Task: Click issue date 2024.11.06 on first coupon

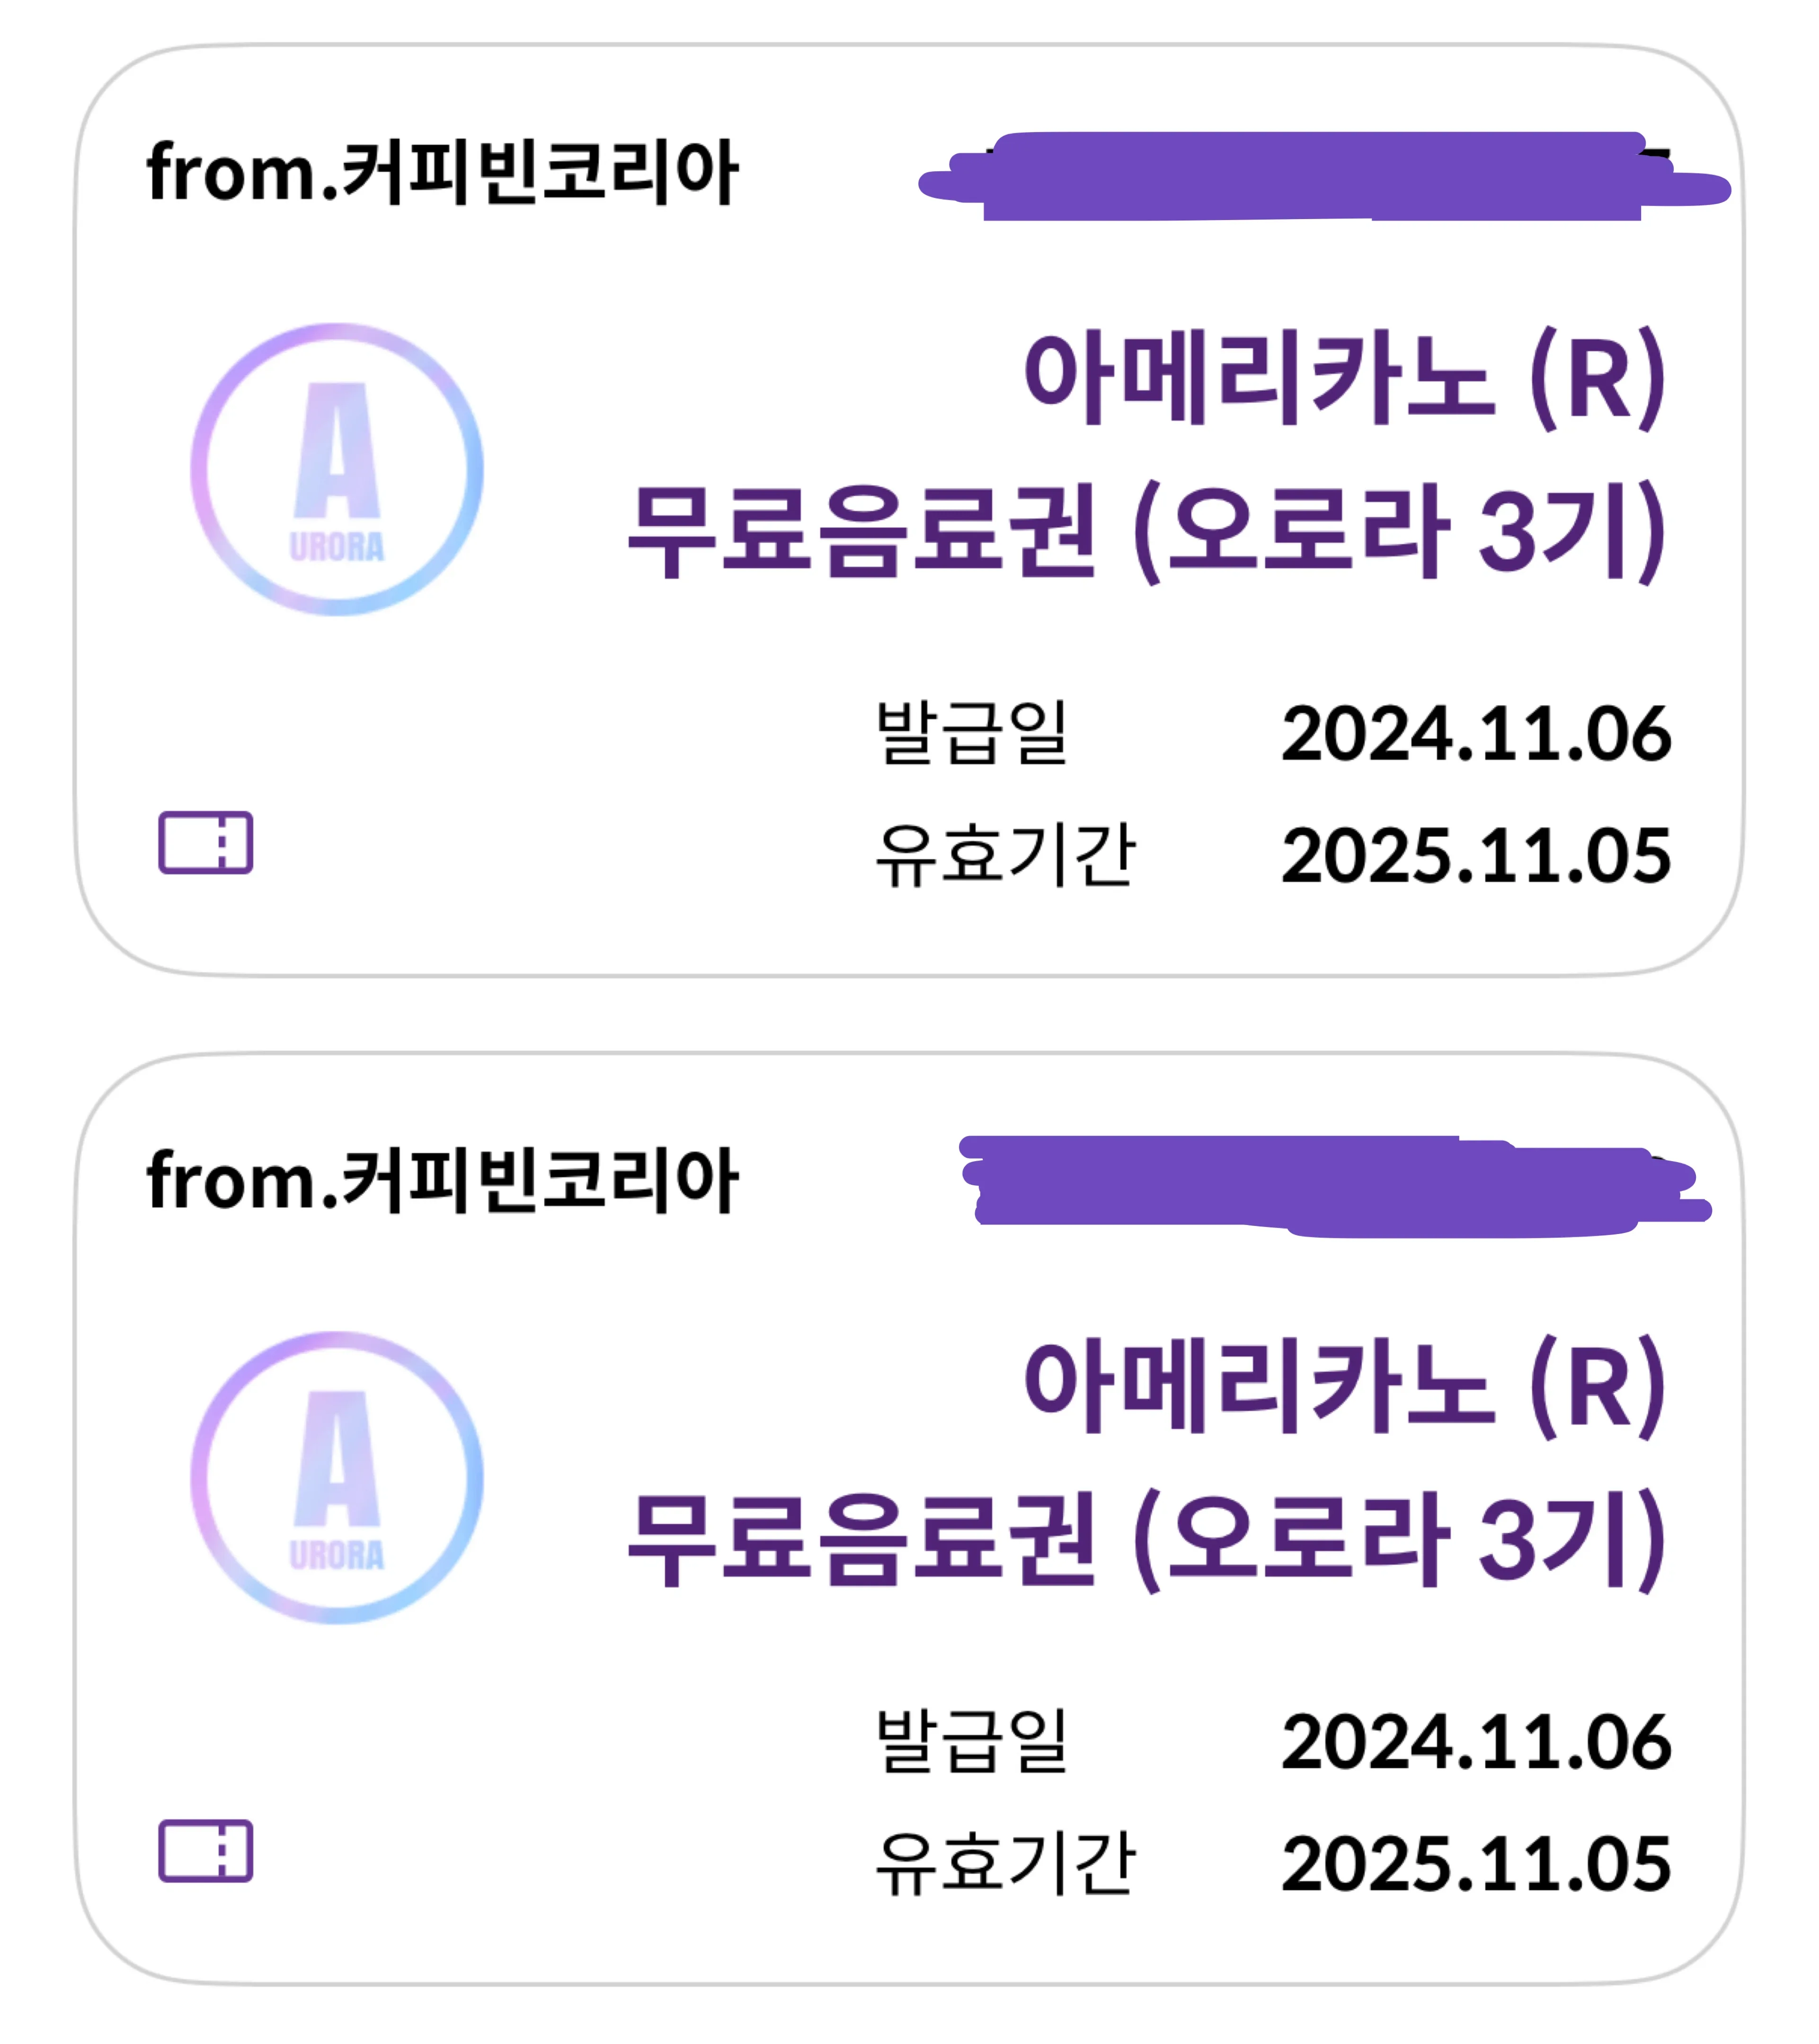Action: pos(1475,735)
